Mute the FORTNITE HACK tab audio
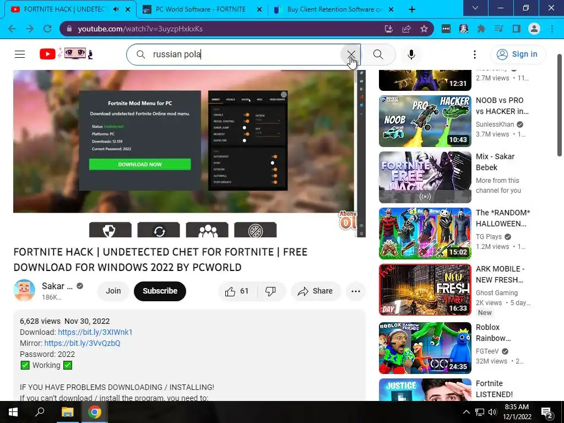Viewport: 564px width, 423px height. [x=116, y=9]
